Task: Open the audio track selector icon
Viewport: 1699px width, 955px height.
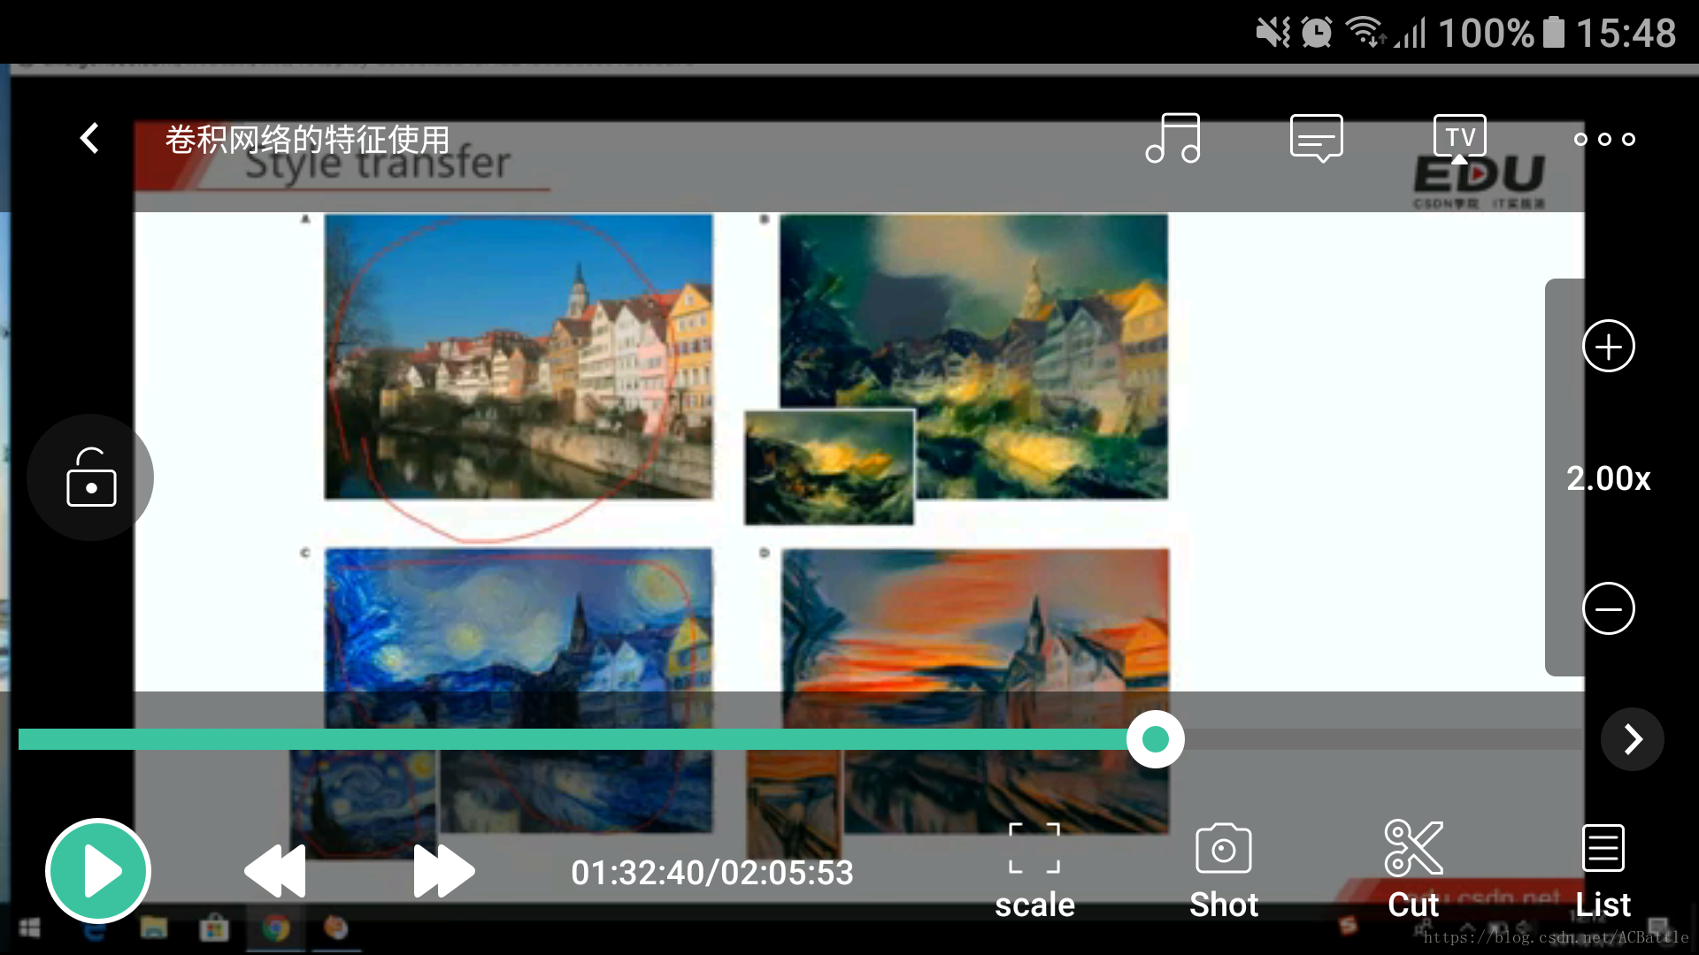Action: [x=1172, y=138]
